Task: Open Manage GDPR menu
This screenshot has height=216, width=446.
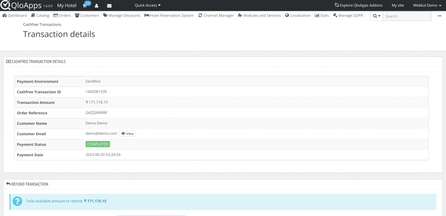Action: click(x=348, y=16)
